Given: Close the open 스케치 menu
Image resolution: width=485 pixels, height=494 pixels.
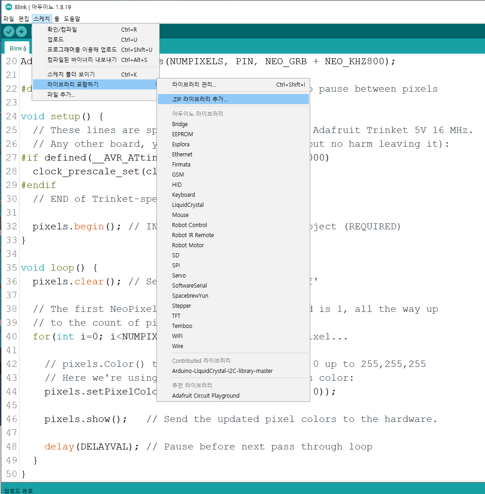Looking at the screenshot, I should 42,19.
